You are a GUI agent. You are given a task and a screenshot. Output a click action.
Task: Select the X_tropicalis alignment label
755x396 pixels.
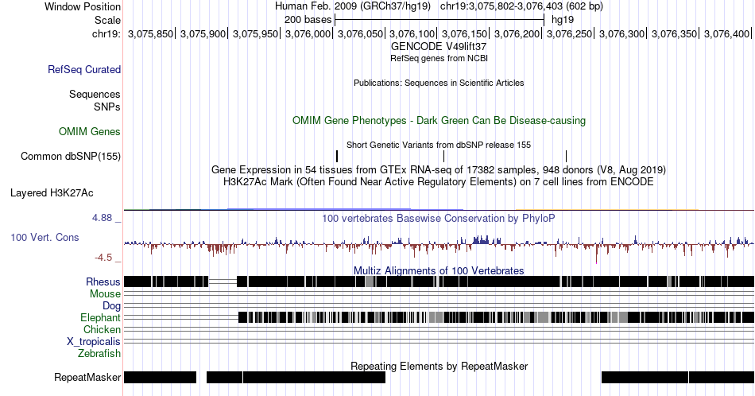(94, 342)
